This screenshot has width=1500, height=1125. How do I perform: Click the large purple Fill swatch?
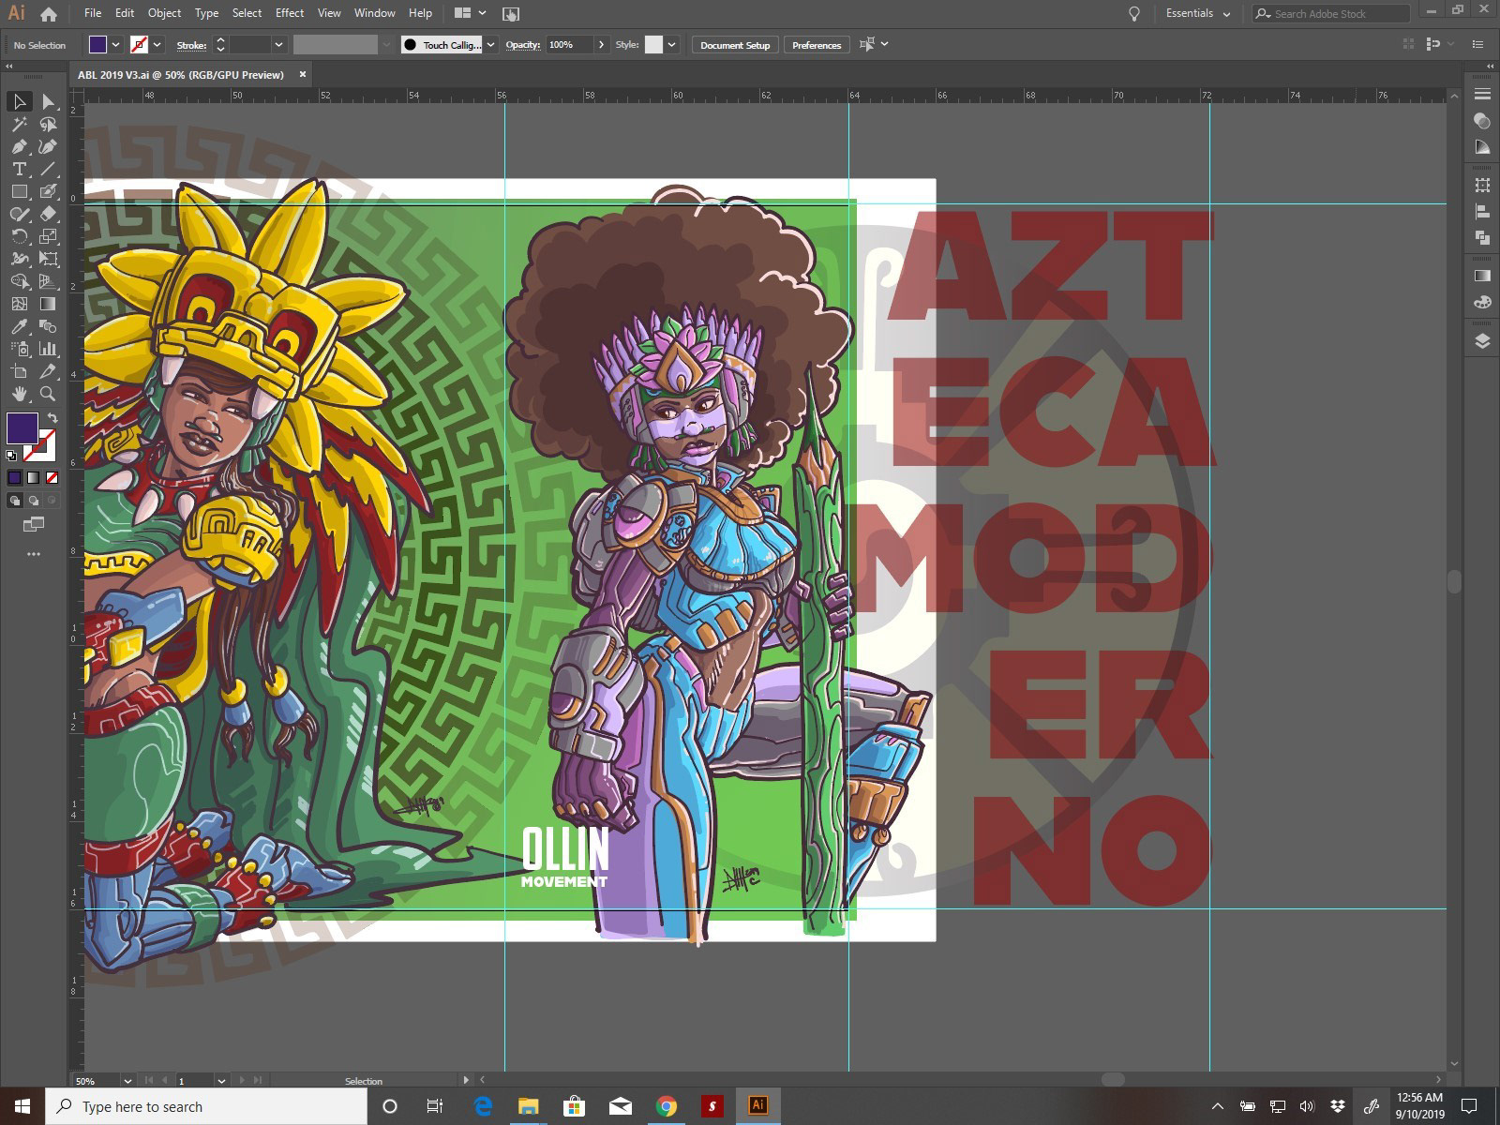pos(22,427)
